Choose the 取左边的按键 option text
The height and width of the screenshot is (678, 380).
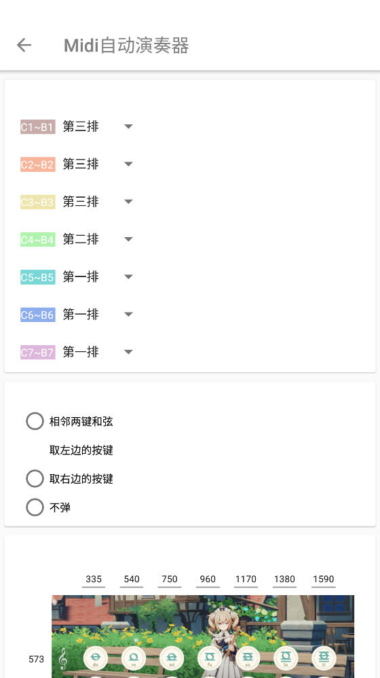point(81,450)
